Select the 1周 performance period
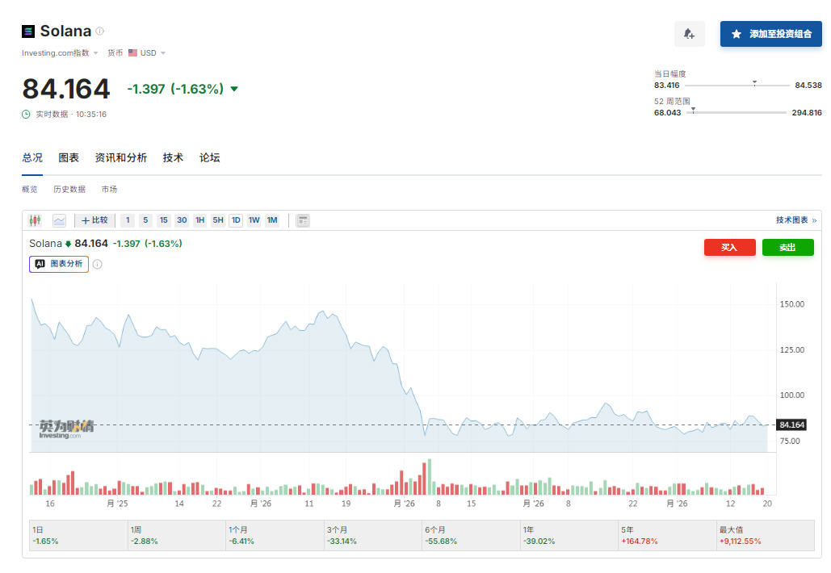Image resolution: width=831 pixels, height=573 pixels. 177,535
